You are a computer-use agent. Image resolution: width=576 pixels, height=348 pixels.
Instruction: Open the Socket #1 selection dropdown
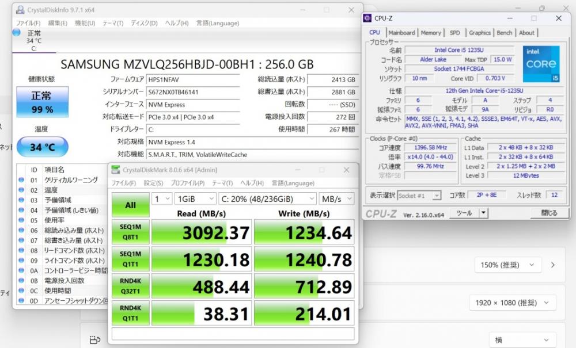[x=419, y=196]
